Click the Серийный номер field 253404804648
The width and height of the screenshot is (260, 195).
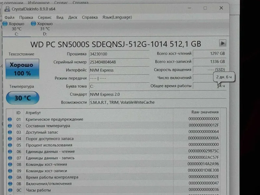pyautogui.click(x=119, y=62)
